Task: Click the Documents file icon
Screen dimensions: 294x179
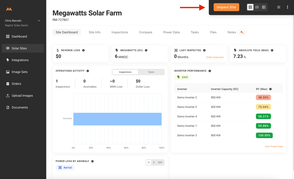Action: click(x=8, y=107)
